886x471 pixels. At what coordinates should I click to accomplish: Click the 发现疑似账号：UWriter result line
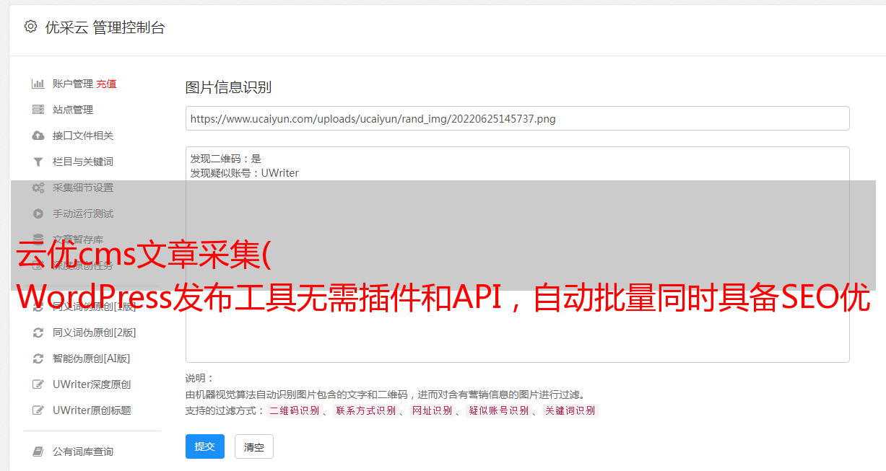coord(245,173)
